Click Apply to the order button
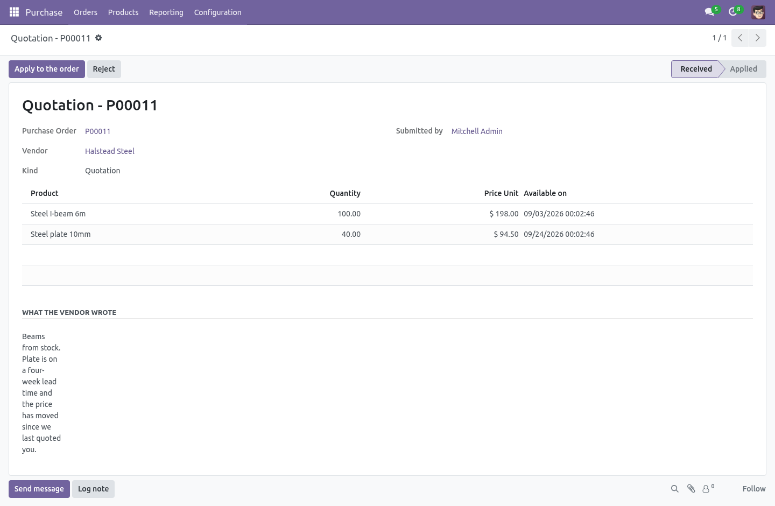The height and width of the screenshot is (506, 775). 47,69
